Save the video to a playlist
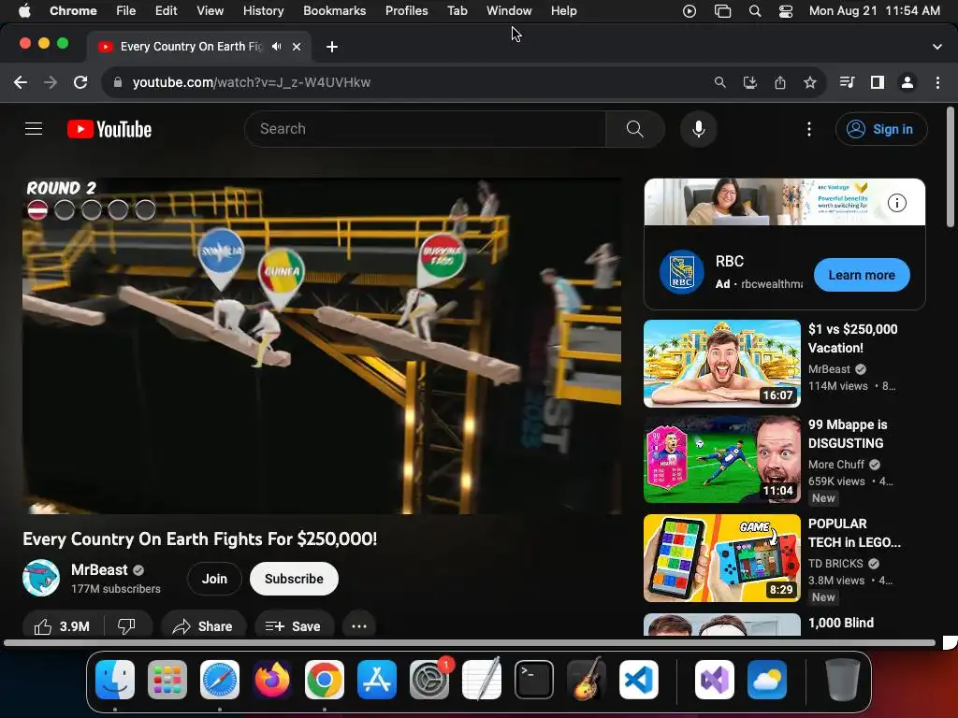Screen dimensions: 958x718 [293, 626]
